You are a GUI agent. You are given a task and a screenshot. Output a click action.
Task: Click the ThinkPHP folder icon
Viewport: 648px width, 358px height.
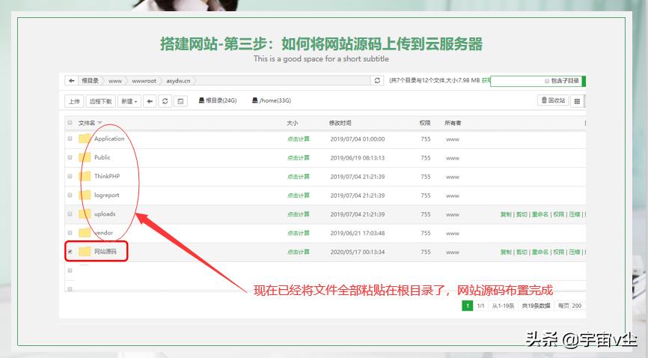(85, 176)
